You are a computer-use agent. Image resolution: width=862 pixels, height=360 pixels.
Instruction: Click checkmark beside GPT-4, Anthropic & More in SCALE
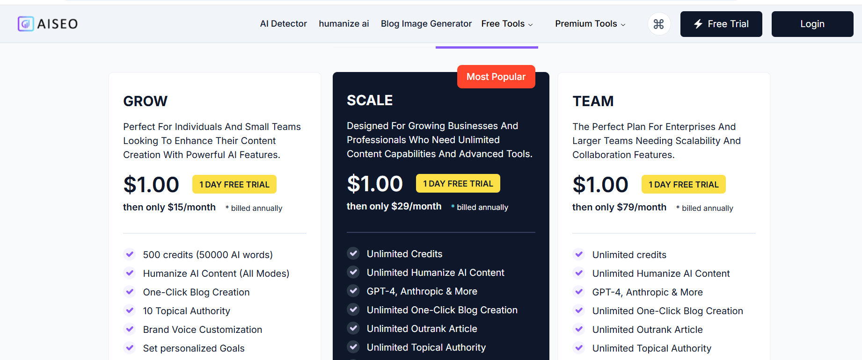click(353, 291)
